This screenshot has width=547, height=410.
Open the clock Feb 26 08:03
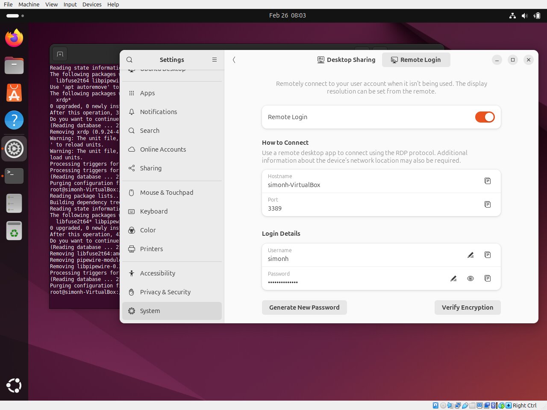pos(288,15)
